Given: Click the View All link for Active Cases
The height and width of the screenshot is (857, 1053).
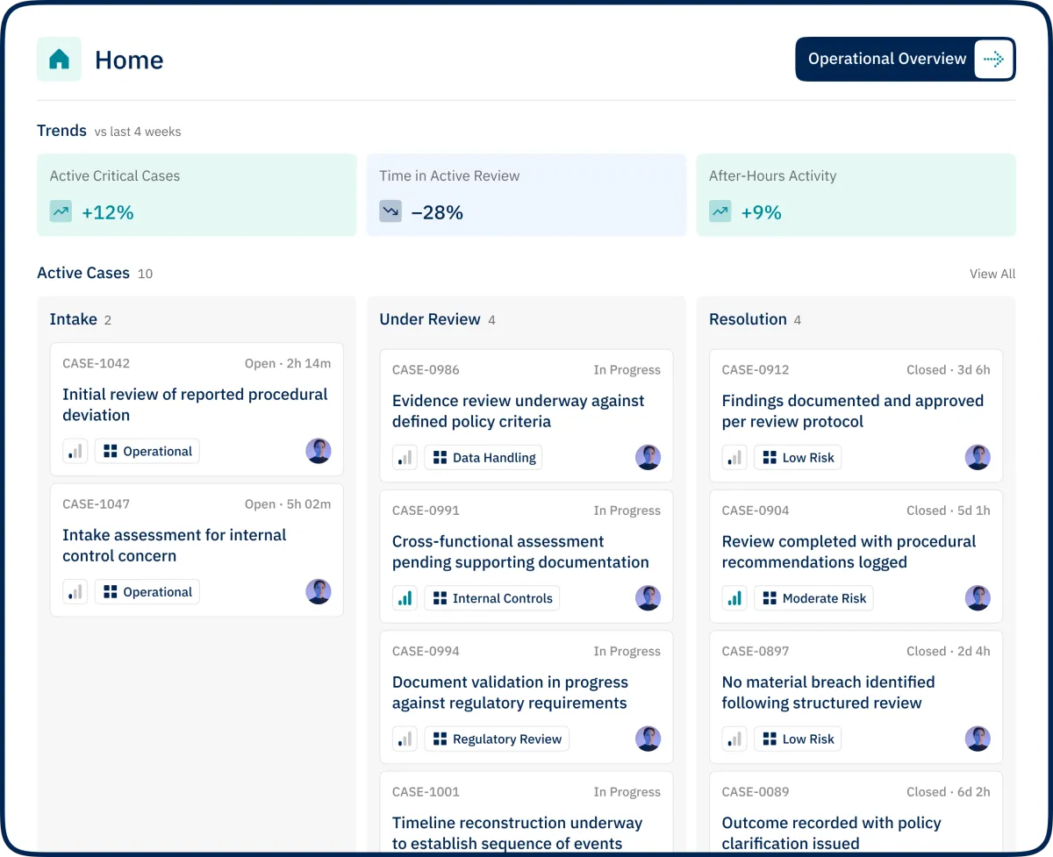Looking at the screenshot, I should pos(992,274).
